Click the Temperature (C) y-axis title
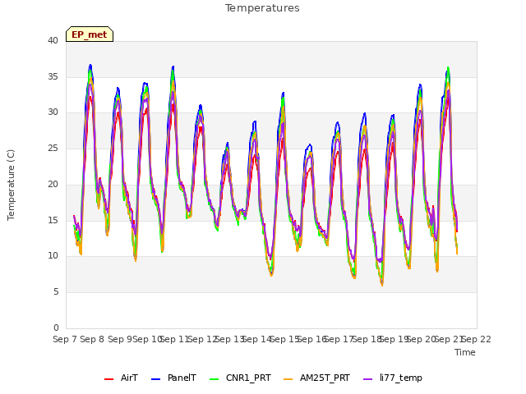526x394 pixels. (11, 185)
